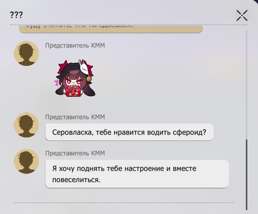Open avatar beside the Серовласка message
Screen dimensions: 258x214
click(26, 125)
